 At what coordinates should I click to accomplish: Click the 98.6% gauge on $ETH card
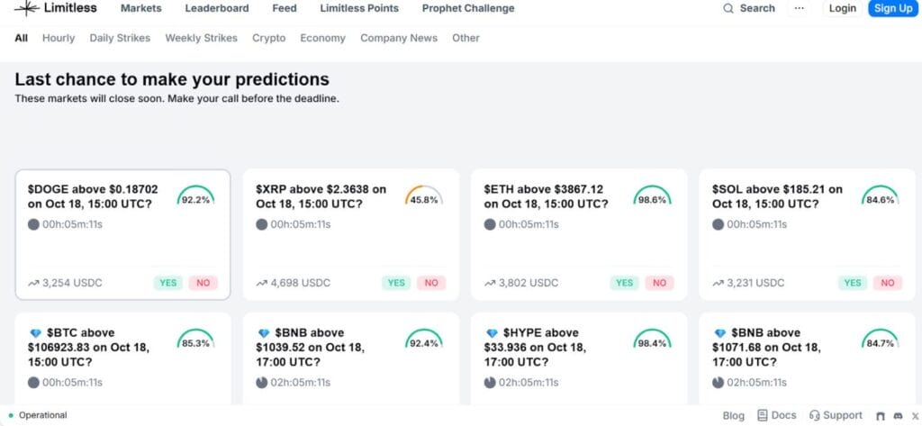(x=652, y=198)
